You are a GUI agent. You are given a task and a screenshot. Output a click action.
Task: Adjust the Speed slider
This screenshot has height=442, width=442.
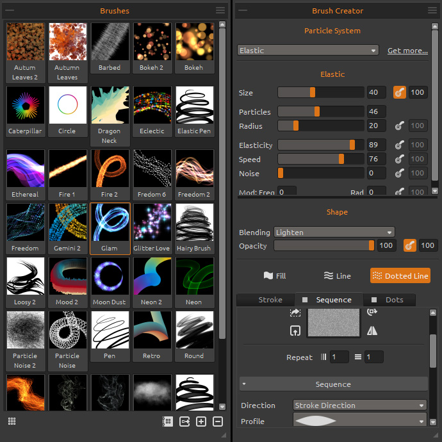[x=341, y=160]
